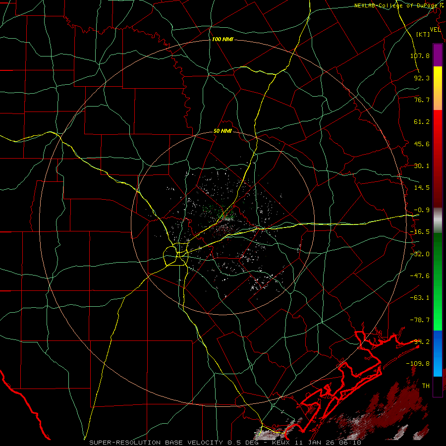Click the 76.7 legend value
This screenshot has width=446, height=446.
coord(422,100)
